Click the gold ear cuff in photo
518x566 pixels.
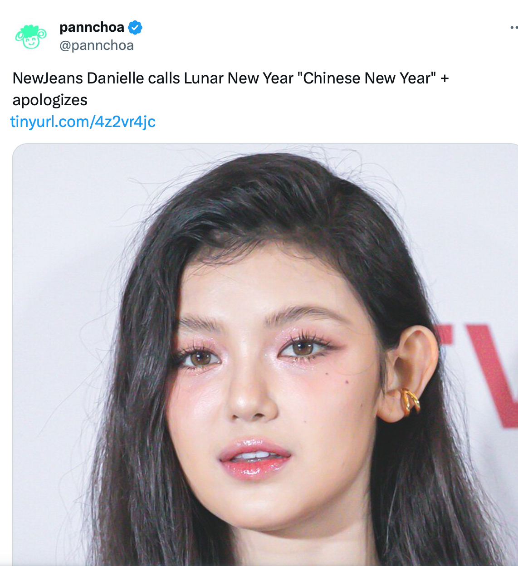[x=410, y=401]
